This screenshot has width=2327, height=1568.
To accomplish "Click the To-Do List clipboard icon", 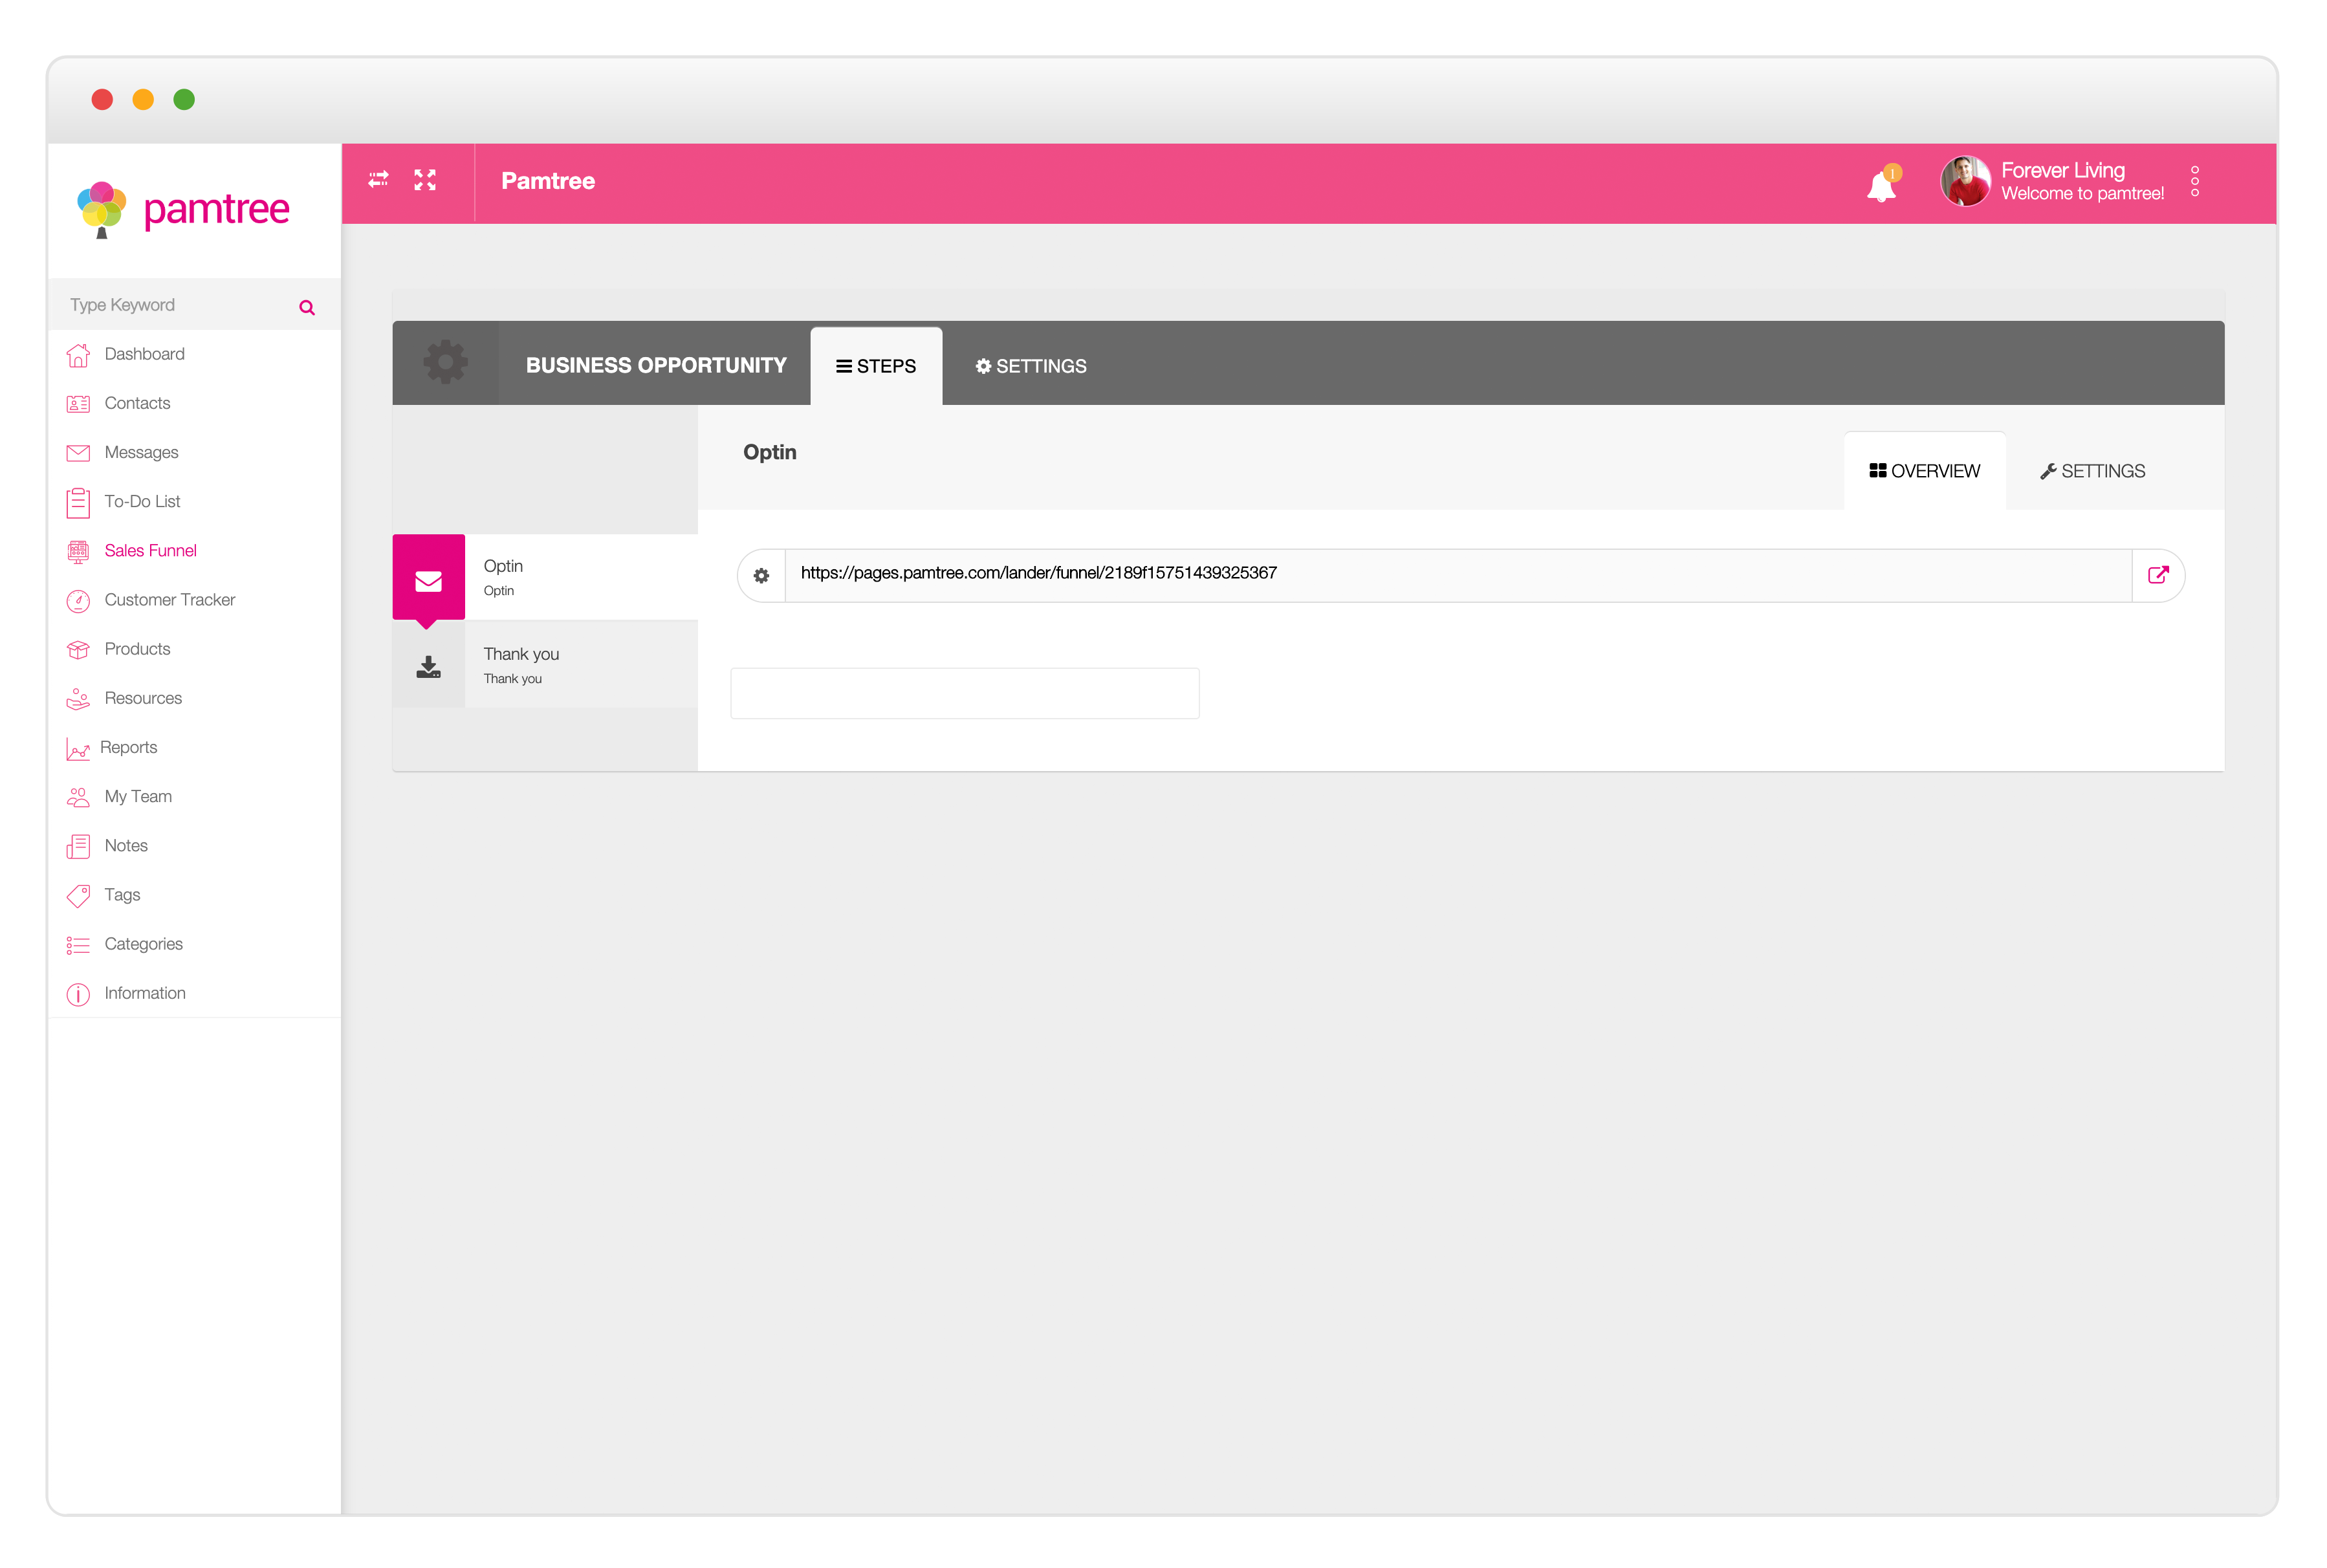I will click(78, 502).
